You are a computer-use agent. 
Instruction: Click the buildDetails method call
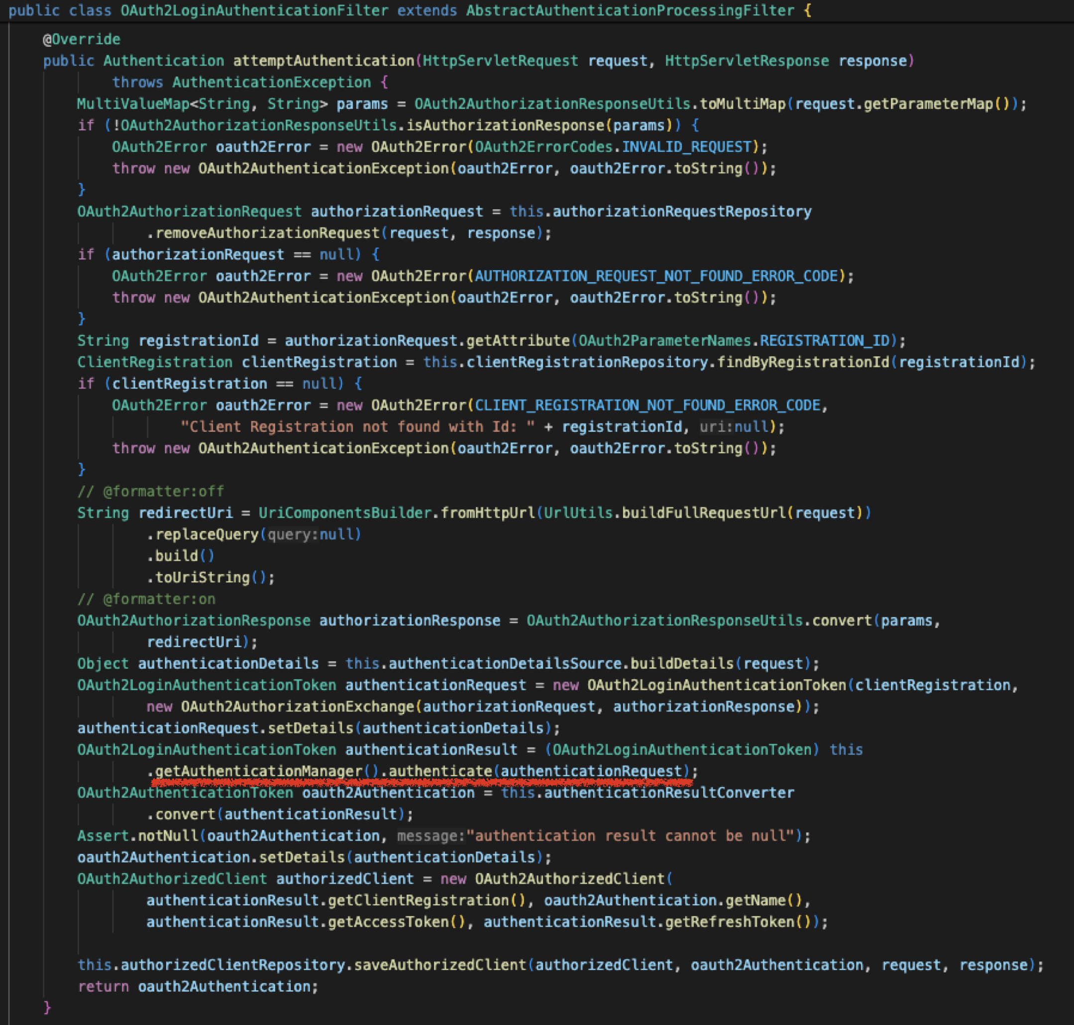(x=682, y=663)
